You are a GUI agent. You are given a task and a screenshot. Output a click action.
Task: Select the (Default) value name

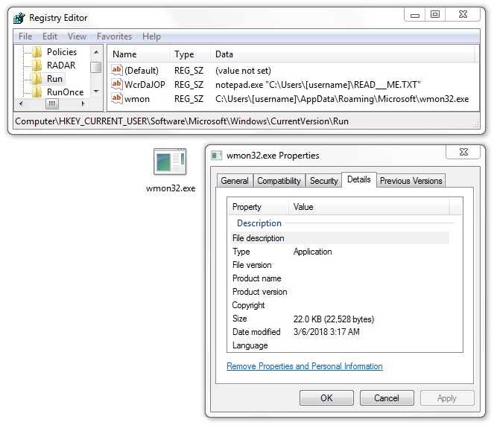click(x=141, y=71)
